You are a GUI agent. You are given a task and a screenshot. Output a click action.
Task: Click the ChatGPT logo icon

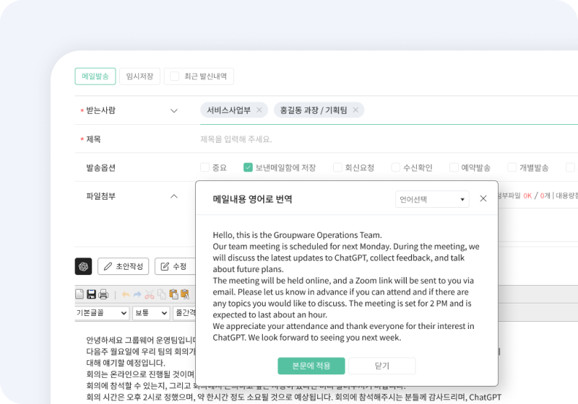83,266
